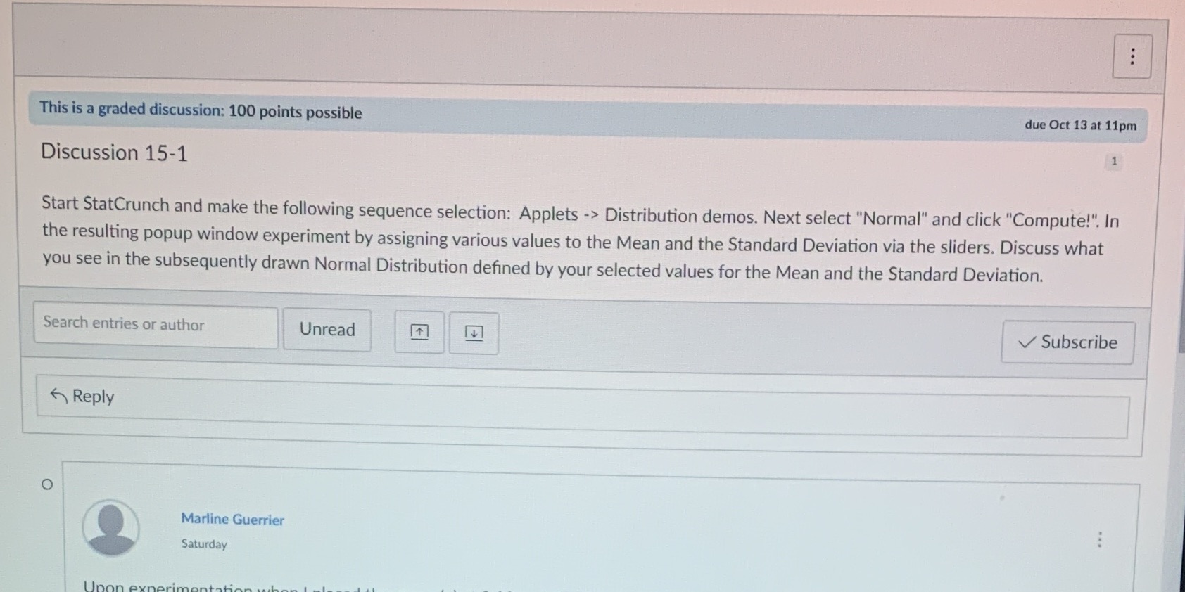Click the Discussion 15-1 title
Screen dimensions: 1185x592
point(114,153)
